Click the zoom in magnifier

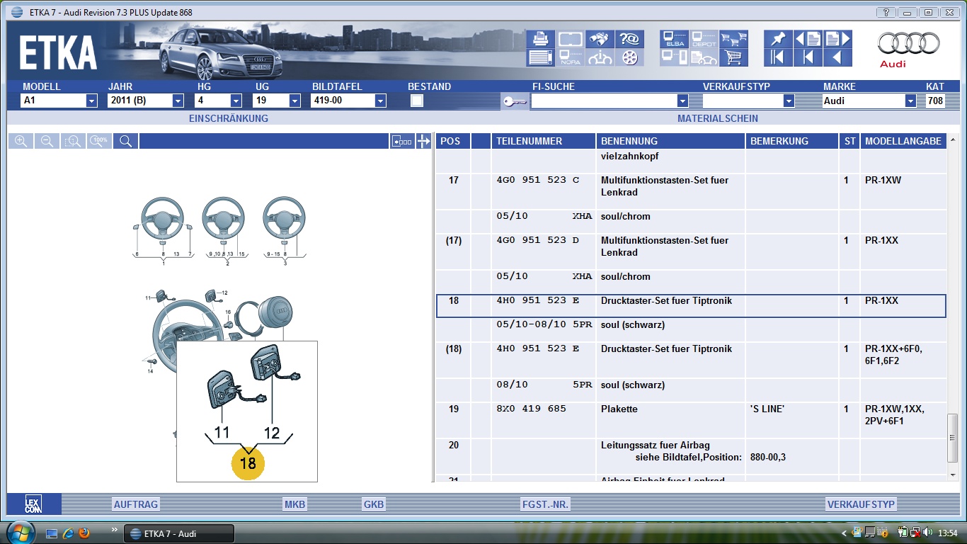21,141
